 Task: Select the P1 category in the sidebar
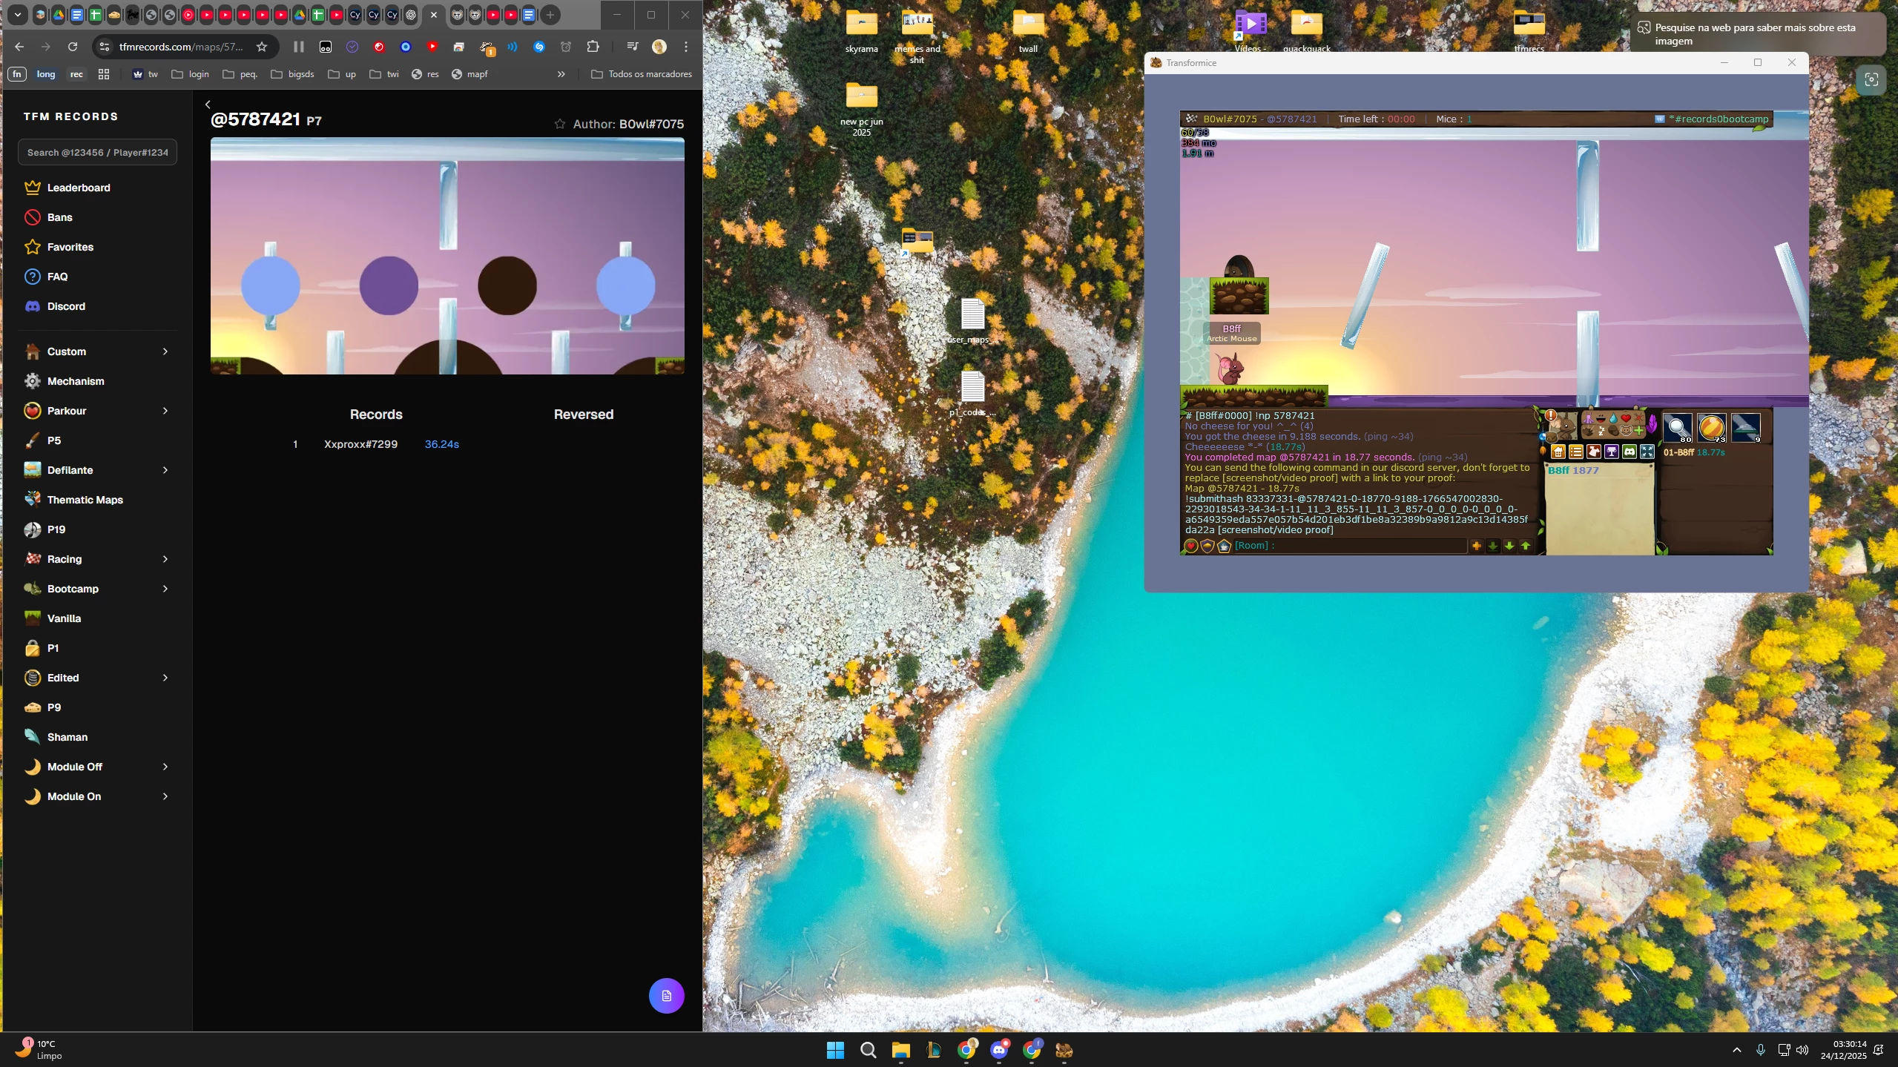point(97,648)
